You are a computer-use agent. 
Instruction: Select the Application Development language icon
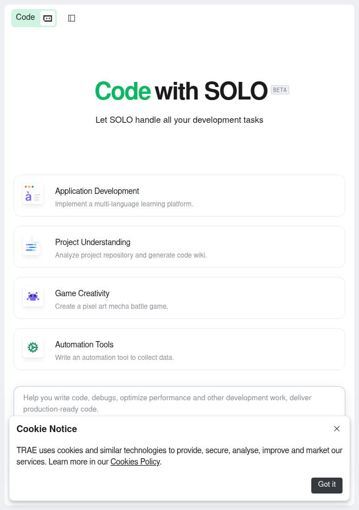tap(33, 195)
